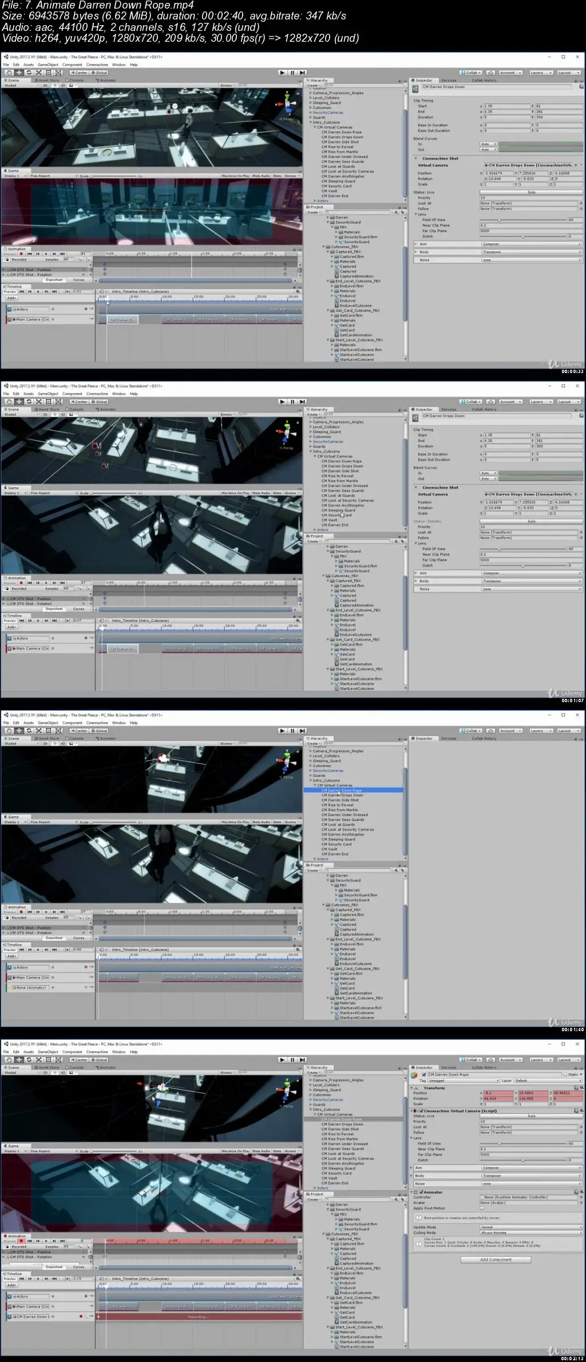This screenshot has height=1362, width=586.
Task: Click the cloud icon in the 00:02:13 frame
Action: 490,1060
